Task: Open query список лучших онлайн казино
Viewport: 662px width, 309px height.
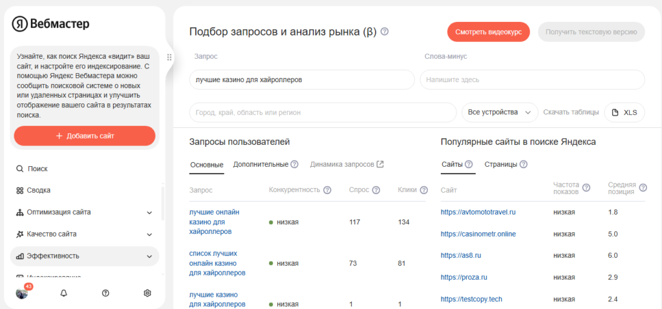Action: click(217, 263)
